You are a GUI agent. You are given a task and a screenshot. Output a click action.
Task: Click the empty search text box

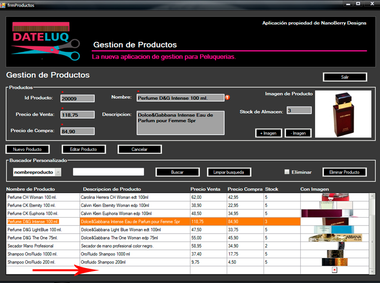(x=108, y=172)
